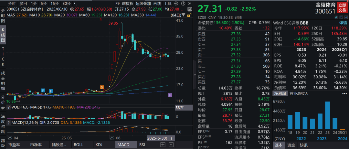Select the 15分 period

[54, 4]
